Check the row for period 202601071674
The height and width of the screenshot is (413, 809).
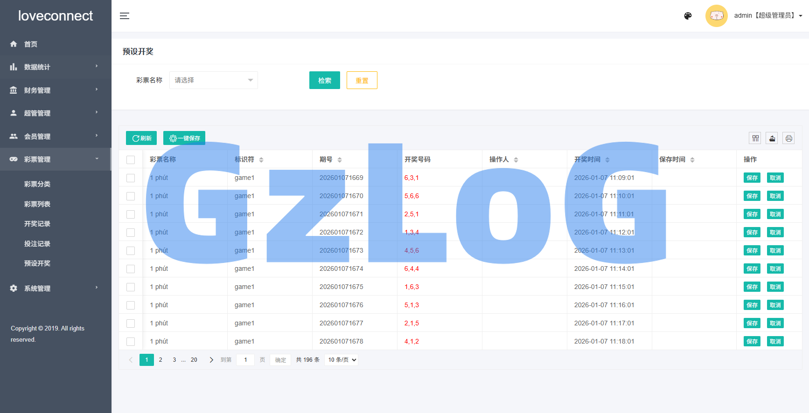tap(131, 269)
